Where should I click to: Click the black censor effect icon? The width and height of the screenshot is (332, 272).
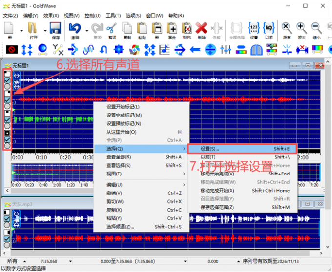[x=12, y=50]
